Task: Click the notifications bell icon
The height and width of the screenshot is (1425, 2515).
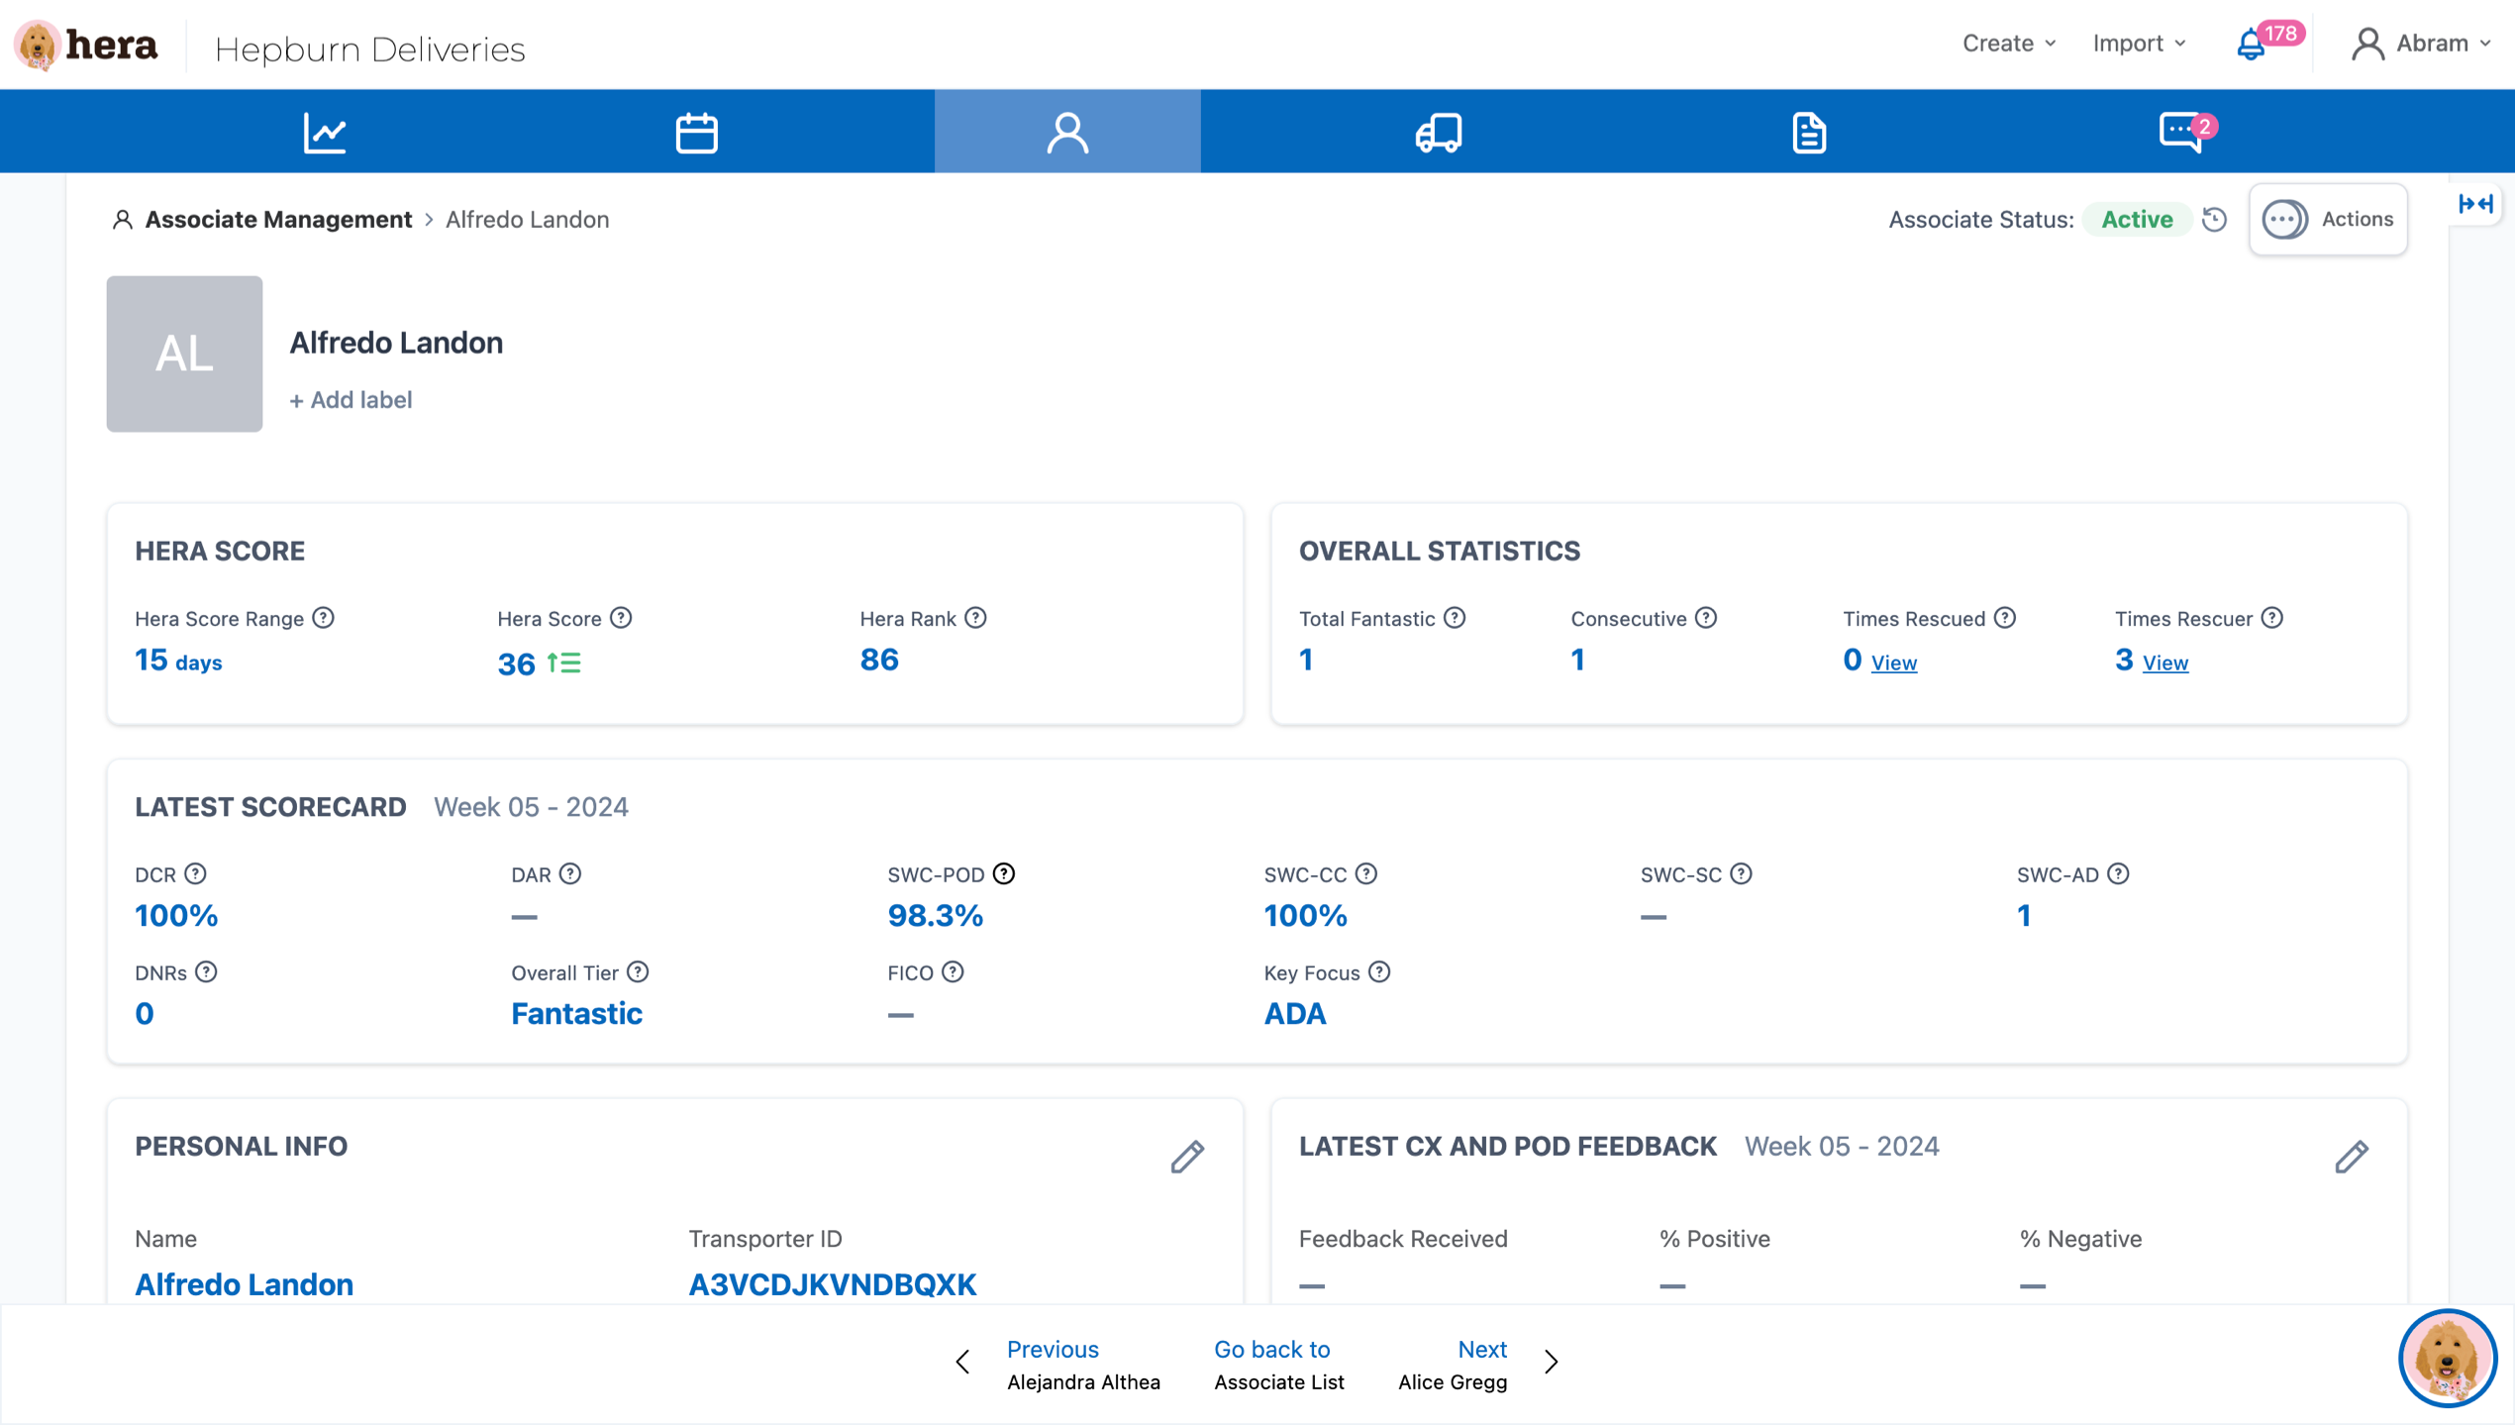Action: tap(2251, 45)
